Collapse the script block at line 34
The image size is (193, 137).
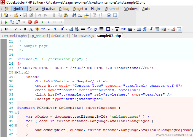(x=16, y=99)
